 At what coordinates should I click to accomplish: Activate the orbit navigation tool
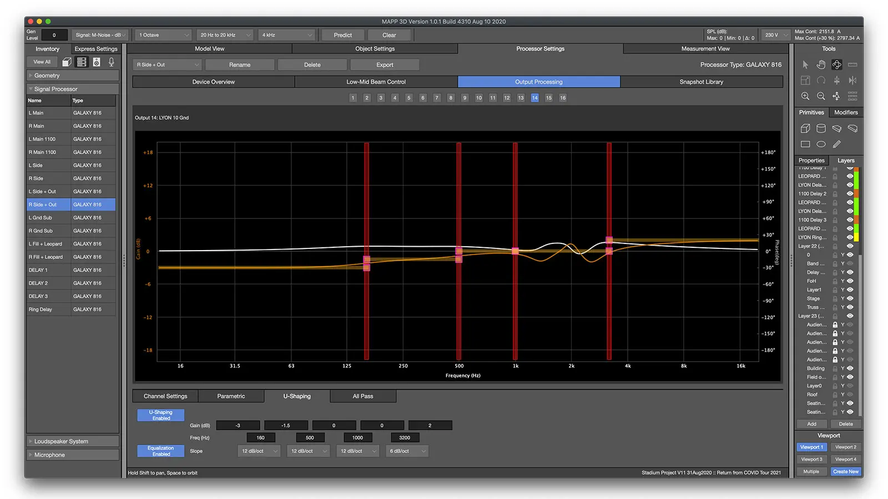point(837,64)
